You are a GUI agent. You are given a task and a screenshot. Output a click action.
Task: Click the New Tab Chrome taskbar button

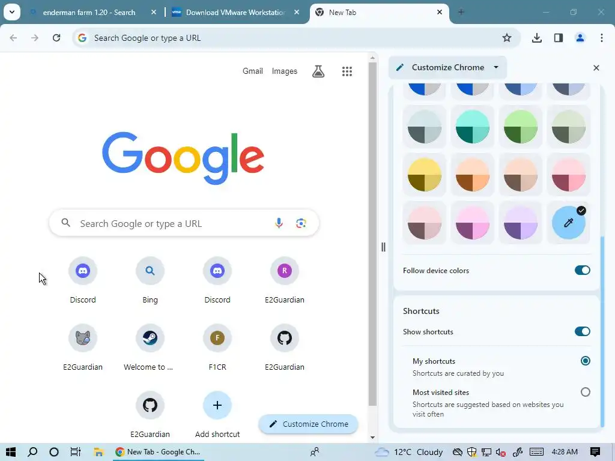[158, 452]
